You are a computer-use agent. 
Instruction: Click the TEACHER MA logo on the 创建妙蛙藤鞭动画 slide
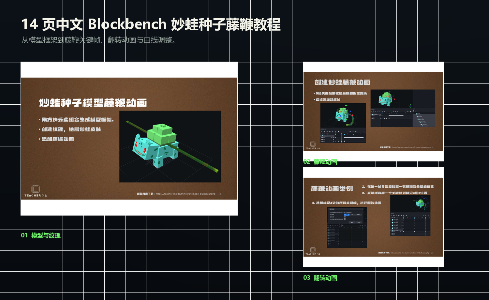coord(313,145)
